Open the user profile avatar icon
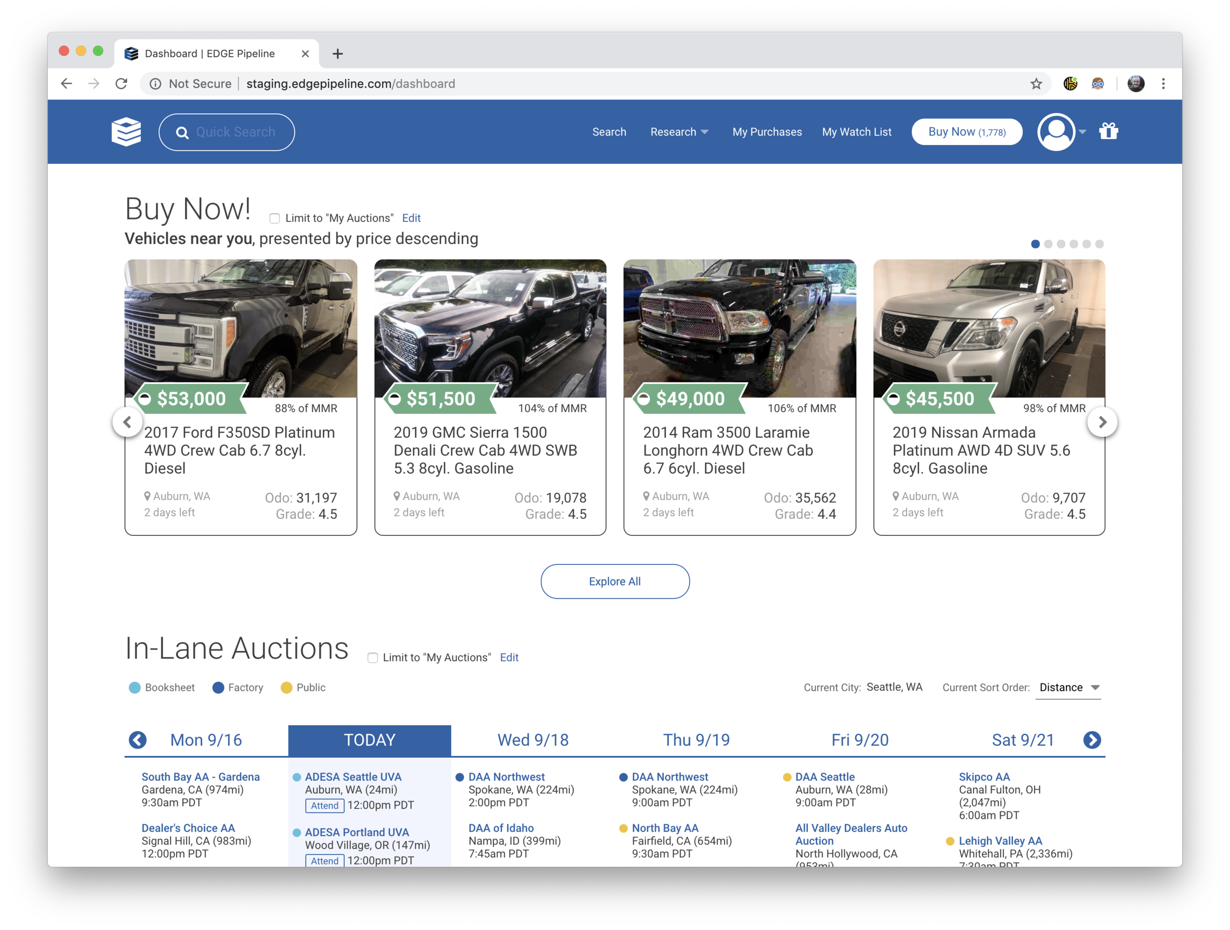 [1056, 132]
